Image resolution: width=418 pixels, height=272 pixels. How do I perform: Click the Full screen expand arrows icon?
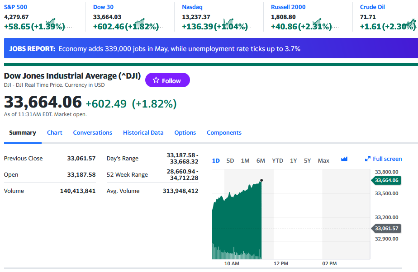tap(368, 159)
